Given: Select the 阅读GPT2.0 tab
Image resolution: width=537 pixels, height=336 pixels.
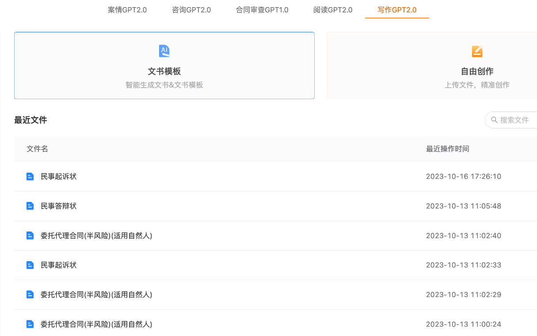Looking at the screenshot, I should point(333,9).
